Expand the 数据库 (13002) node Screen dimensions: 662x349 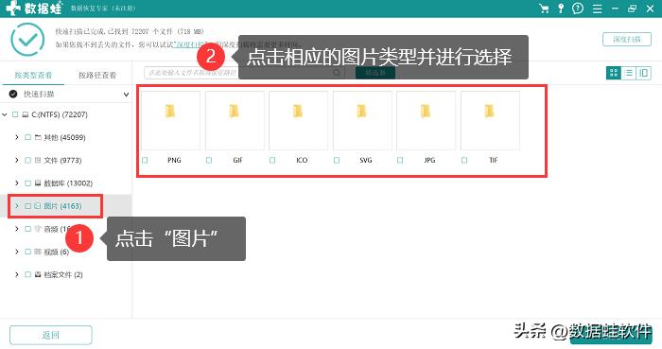17,183
